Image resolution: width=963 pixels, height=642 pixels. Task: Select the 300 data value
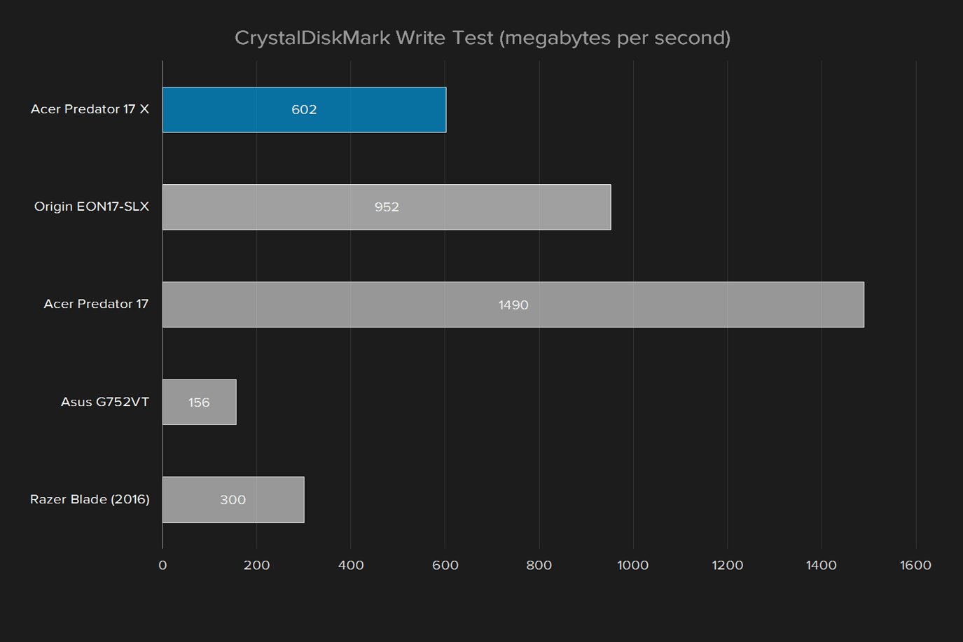point(233,500)
